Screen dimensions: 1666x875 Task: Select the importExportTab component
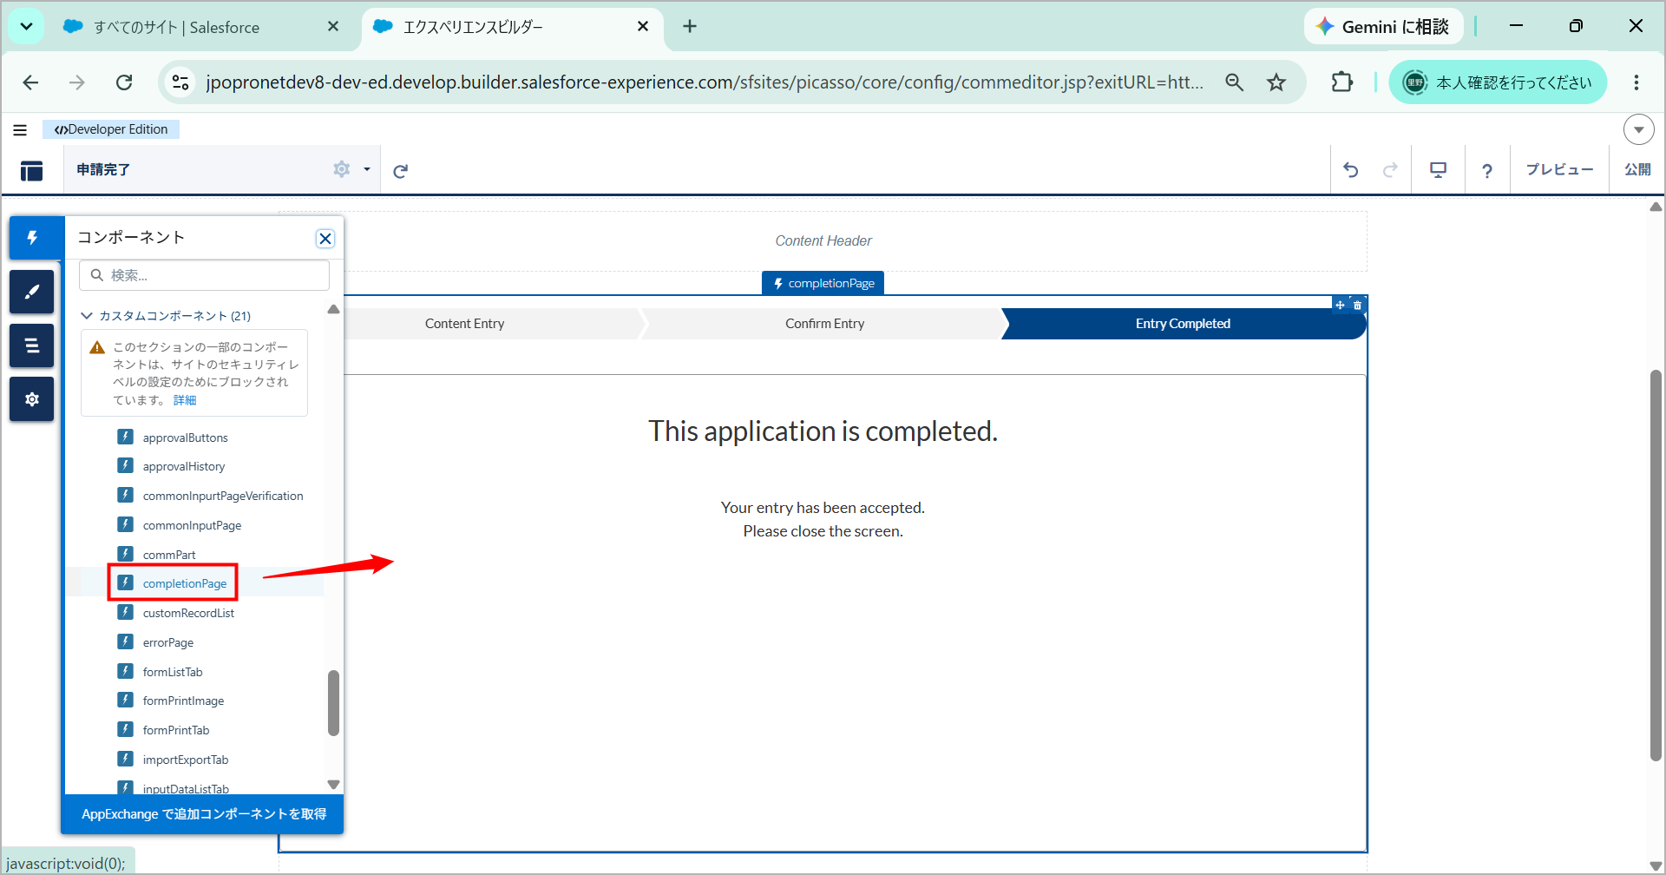(186, 760)
